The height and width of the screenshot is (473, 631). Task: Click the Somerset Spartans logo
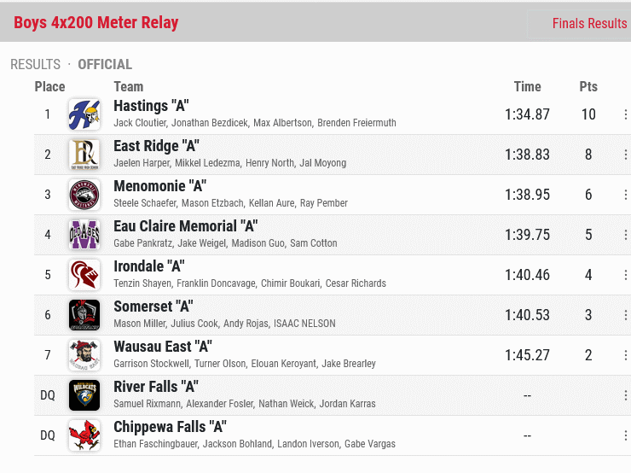coord(84,315)
